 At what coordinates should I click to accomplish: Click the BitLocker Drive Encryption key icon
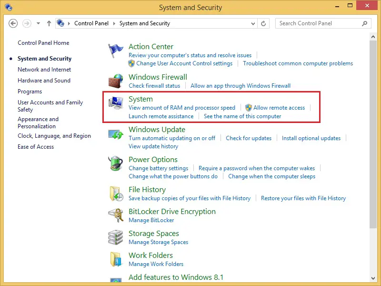(116, 215)
